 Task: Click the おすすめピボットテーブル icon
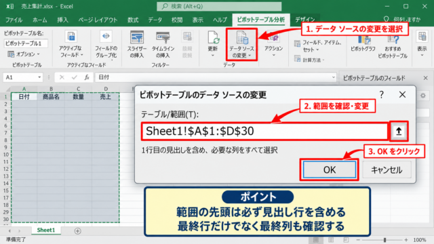pos(393,40)
